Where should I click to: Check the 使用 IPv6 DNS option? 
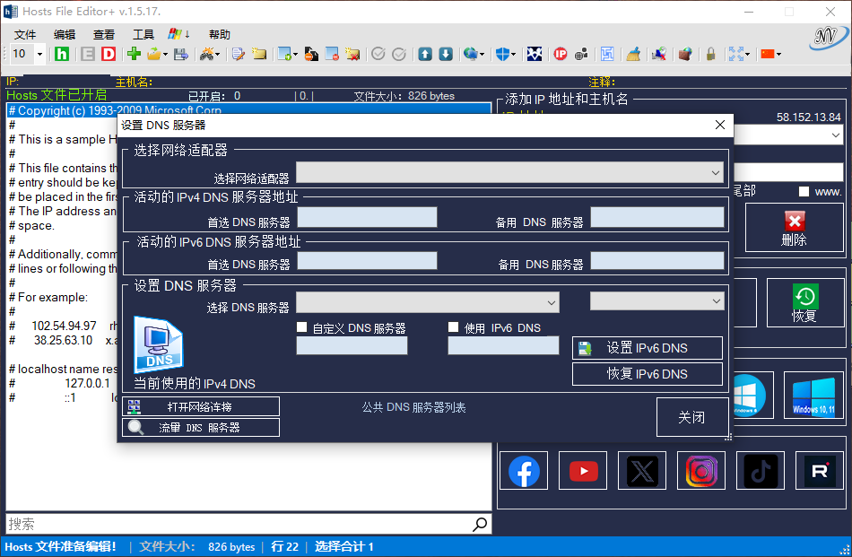pos(454,326)
